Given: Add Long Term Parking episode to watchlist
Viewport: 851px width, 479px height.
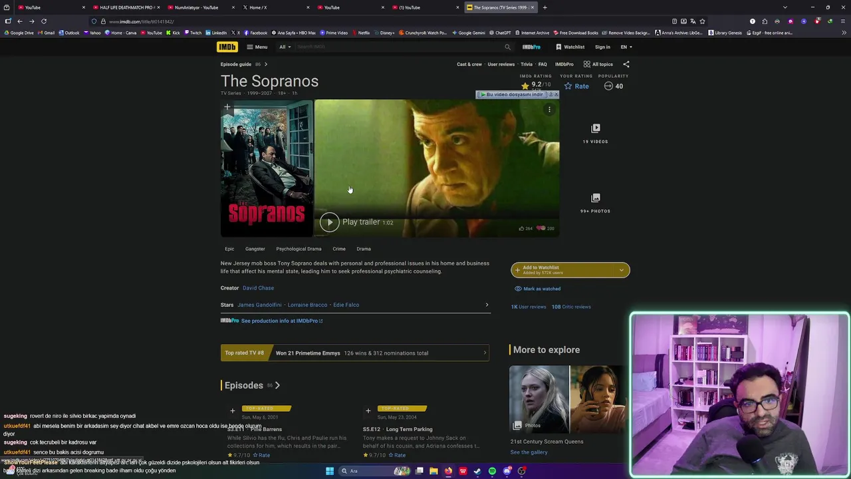Looking at the screenshot, I should click(368, 411).
